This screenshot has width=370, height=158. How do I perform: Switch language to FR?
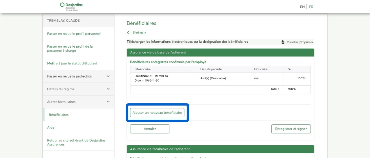(x=311, y=7)
